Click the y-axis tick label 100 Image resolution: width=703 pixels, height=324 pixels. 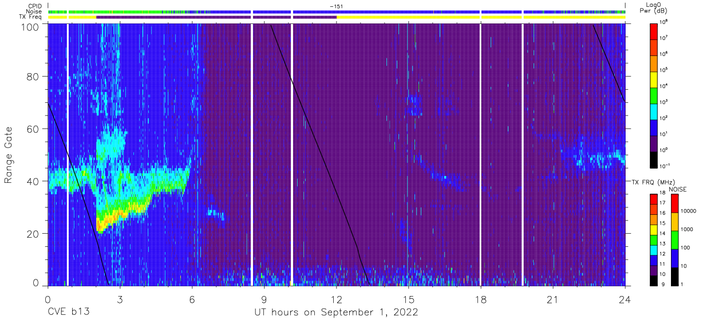[30, 27]
